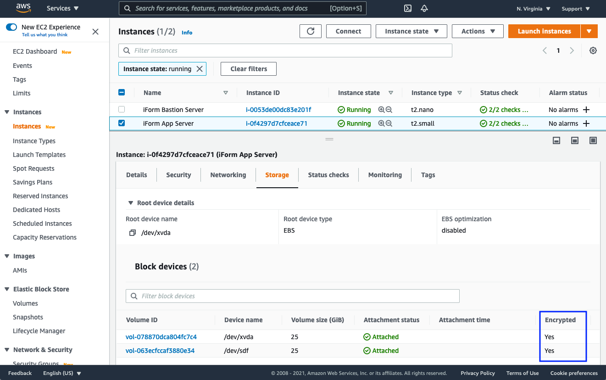Open table preferences gear icon
The width and height of the screenshot is (606, 380).
coord(593,50)
